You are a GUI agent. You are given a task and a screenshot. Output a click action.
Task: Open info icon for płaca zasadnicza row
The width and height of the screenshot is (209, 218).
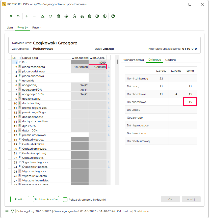click(109, 67)
